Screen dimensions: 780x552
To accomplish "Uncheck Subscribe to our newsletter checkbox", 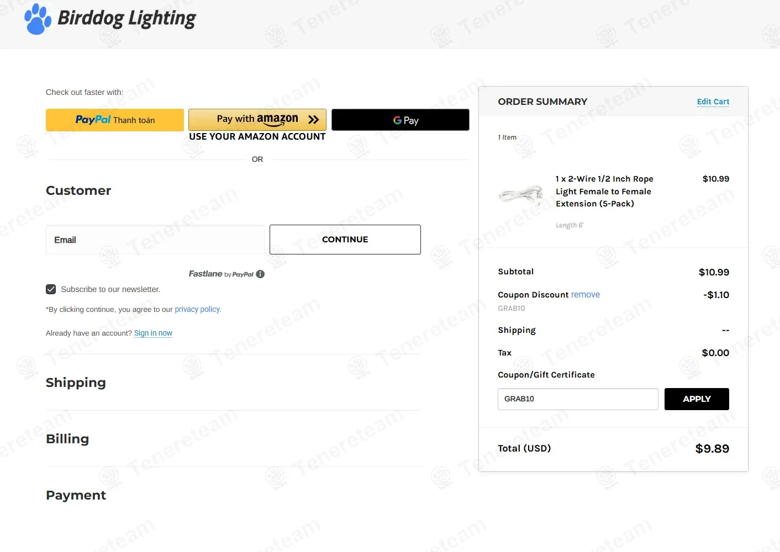I will (51, 289).
